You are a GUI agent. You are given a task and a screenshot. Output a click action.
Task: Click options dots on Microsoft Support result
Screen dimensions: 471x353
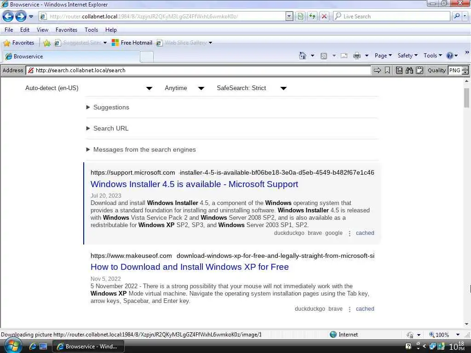350,233
